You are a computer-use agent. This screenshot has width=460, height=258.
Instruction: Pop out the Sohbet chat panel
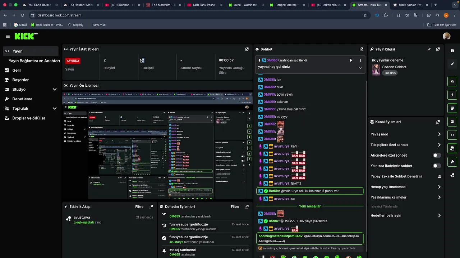coord(362,49)
